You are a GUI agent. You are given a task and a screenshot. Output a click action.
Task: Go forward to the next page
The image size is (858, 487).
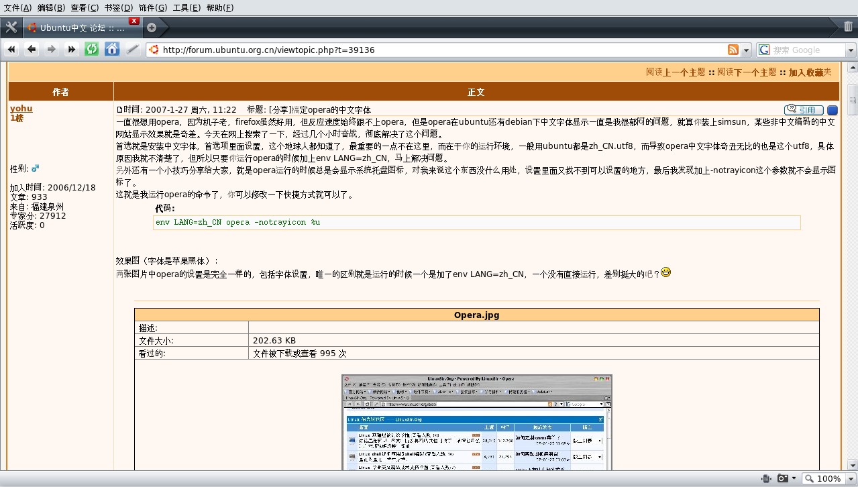pyautogui.click(x=52, y=49)
